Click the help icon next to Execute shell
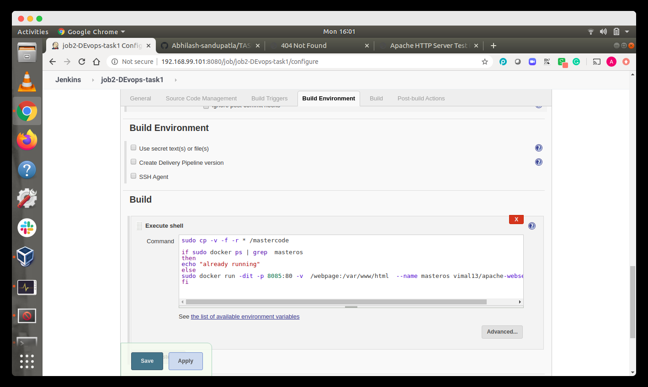648x387 pixels. tap(531, 225)
